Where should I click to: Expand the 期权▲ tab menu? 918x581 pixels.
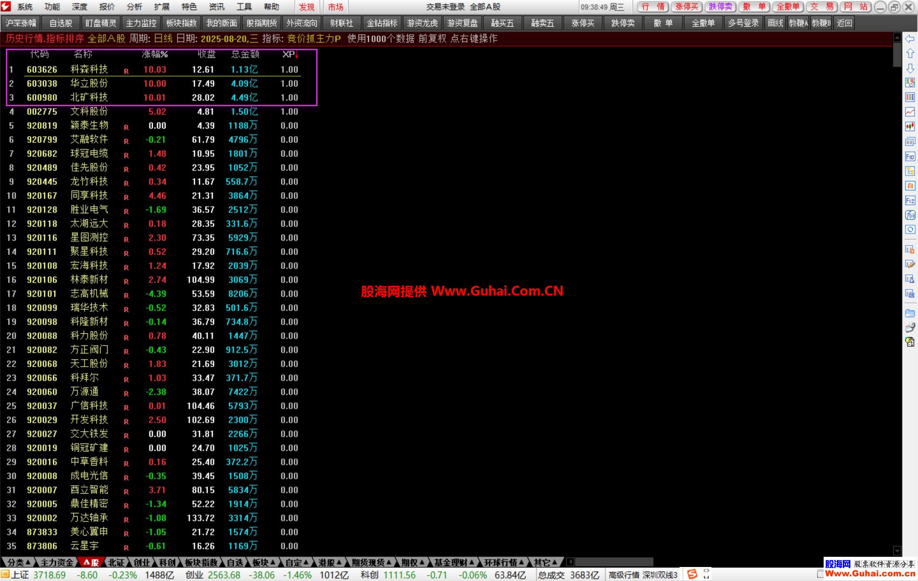(413, 562)
